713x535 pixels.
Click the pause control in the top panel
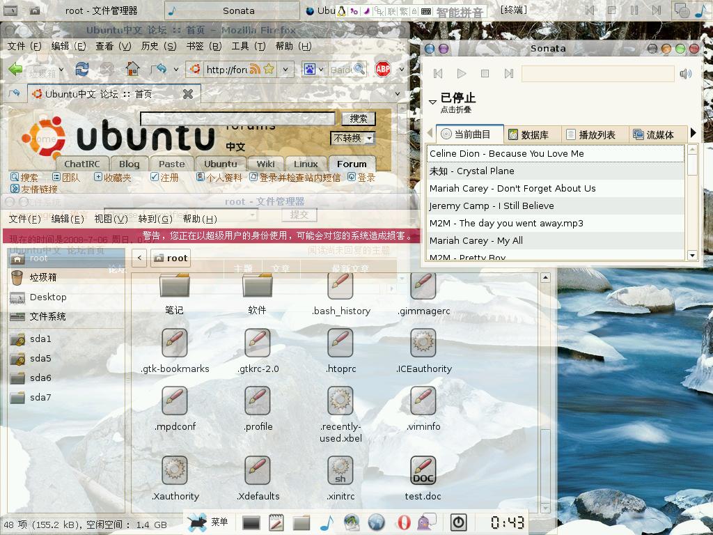click(x=634, y=10)
